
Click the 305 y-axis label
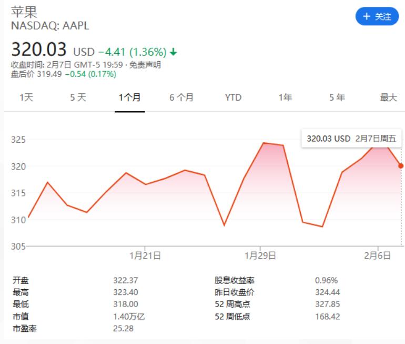coord(18,246)
